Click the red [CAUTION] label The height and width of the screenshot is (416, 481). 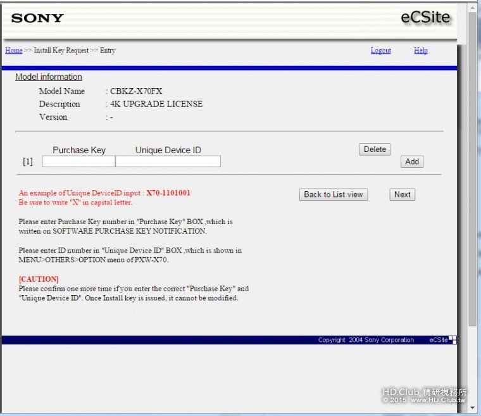coord(39,279)
